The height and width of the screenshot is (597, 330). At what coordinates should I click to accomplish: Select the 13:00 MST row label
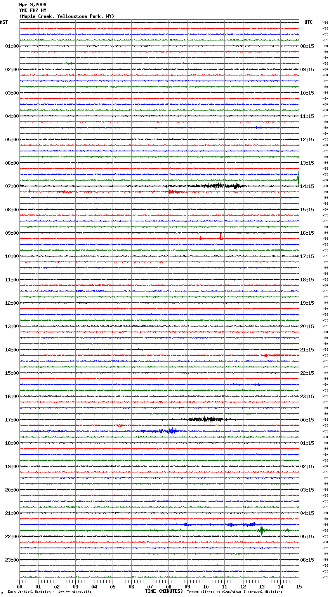click(x=12, y=327)
